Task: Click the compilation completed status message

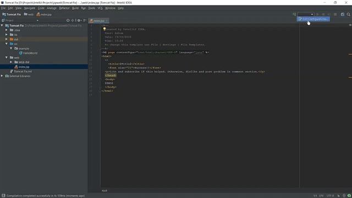Action: (x=46, y=196)
